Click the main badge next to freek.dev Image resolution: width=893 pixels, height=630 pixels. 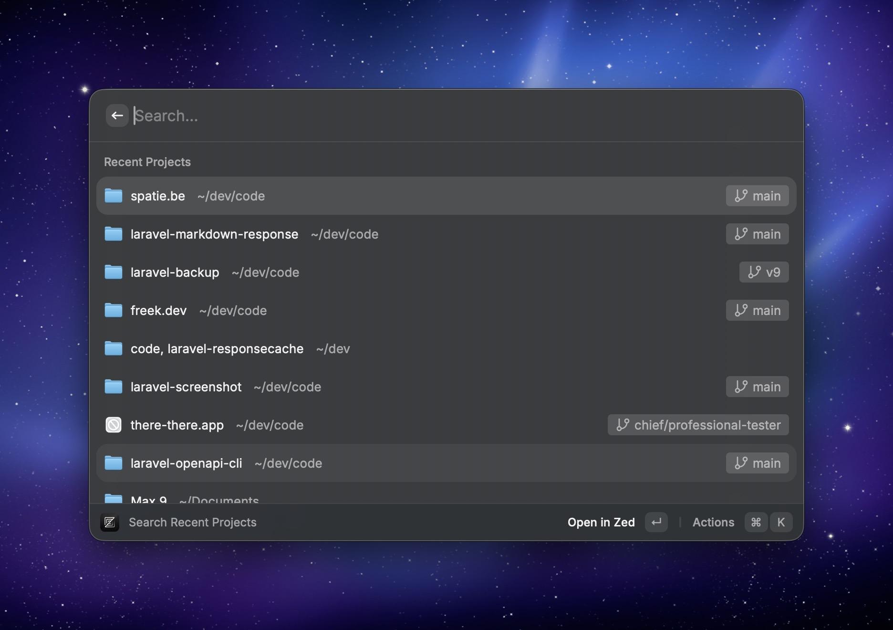[757, 310]
